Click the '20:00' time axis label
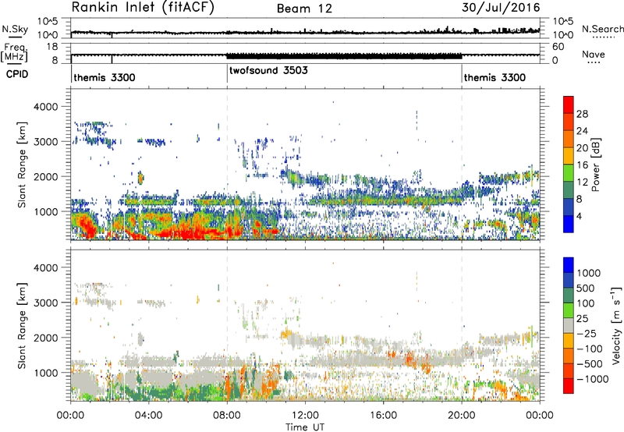Image resolution: width=624 pixels, height=432 pixels. coord(462,416)
